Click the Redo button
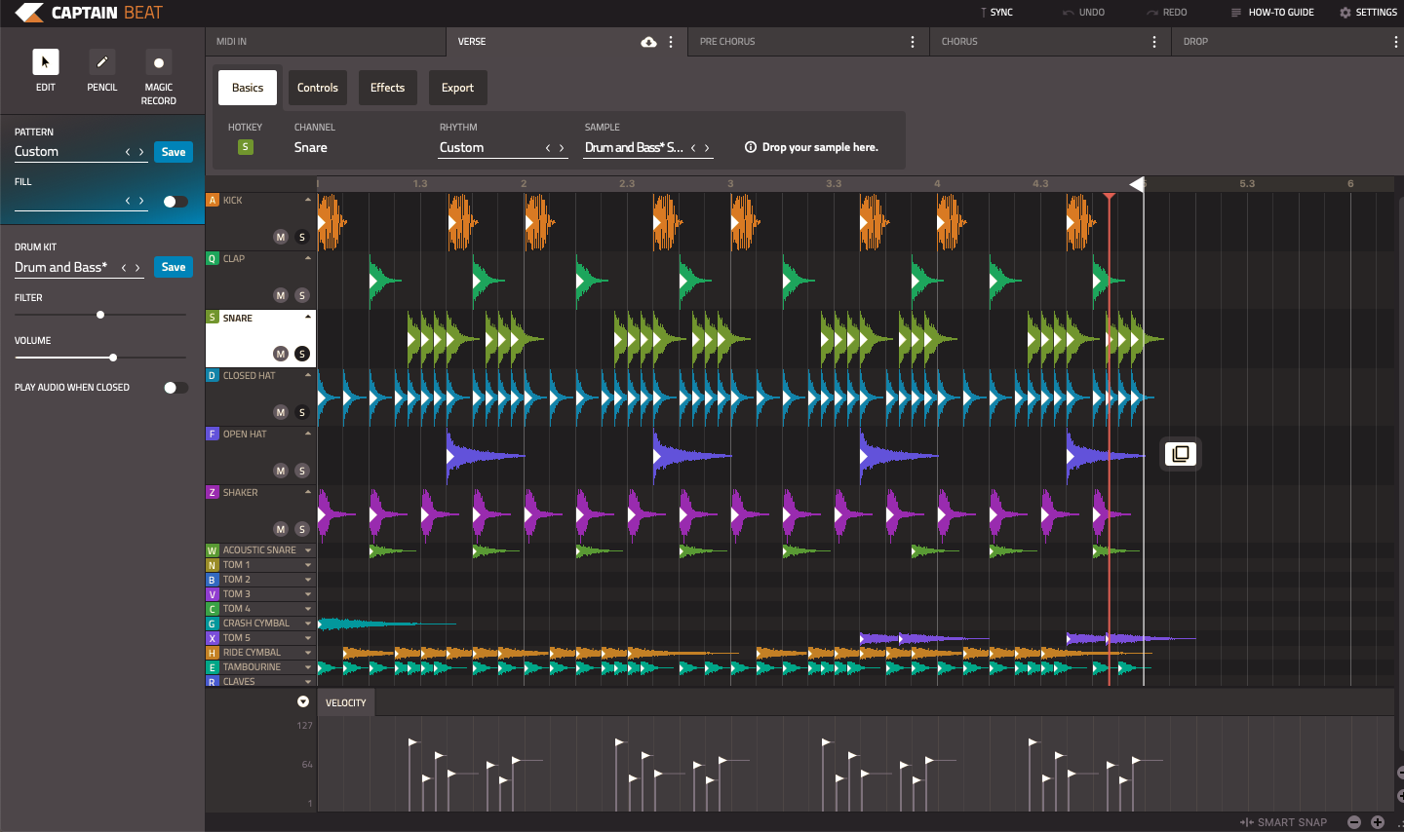1404x832 pixels. point(1167,13)
